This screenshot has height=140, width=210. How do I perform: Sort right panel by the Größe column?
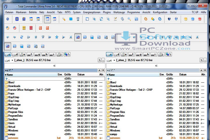click(169, 75)
